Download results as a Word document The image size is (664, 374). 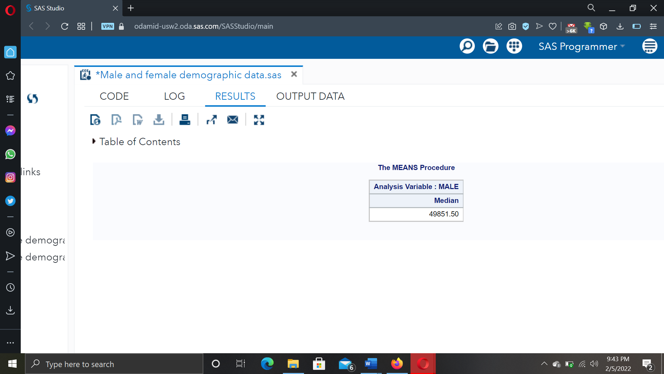click(138, 119)
